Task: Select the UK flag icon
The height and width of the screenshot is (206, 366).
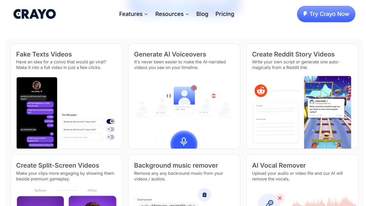Action: point(194,88)
